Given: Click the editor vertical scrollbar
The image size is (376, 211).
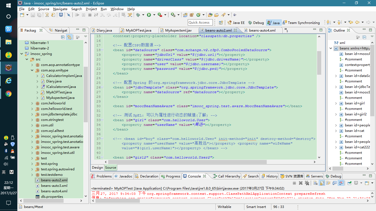Looking at the screenshot, I should (x=319, y=63).
